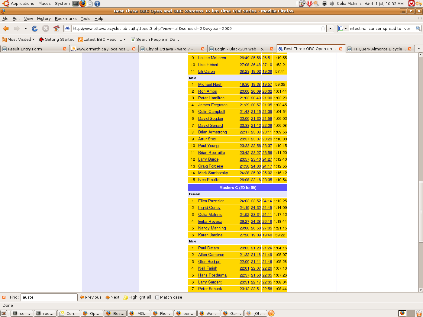Open the Bookmarks menu
Image resolution: width=423 pixels, height=317 pixels.
(x=66, y=18)
